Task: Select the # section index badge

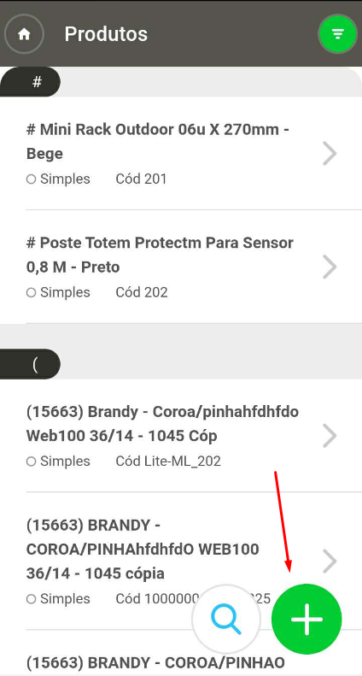Action: coord(30,81)
